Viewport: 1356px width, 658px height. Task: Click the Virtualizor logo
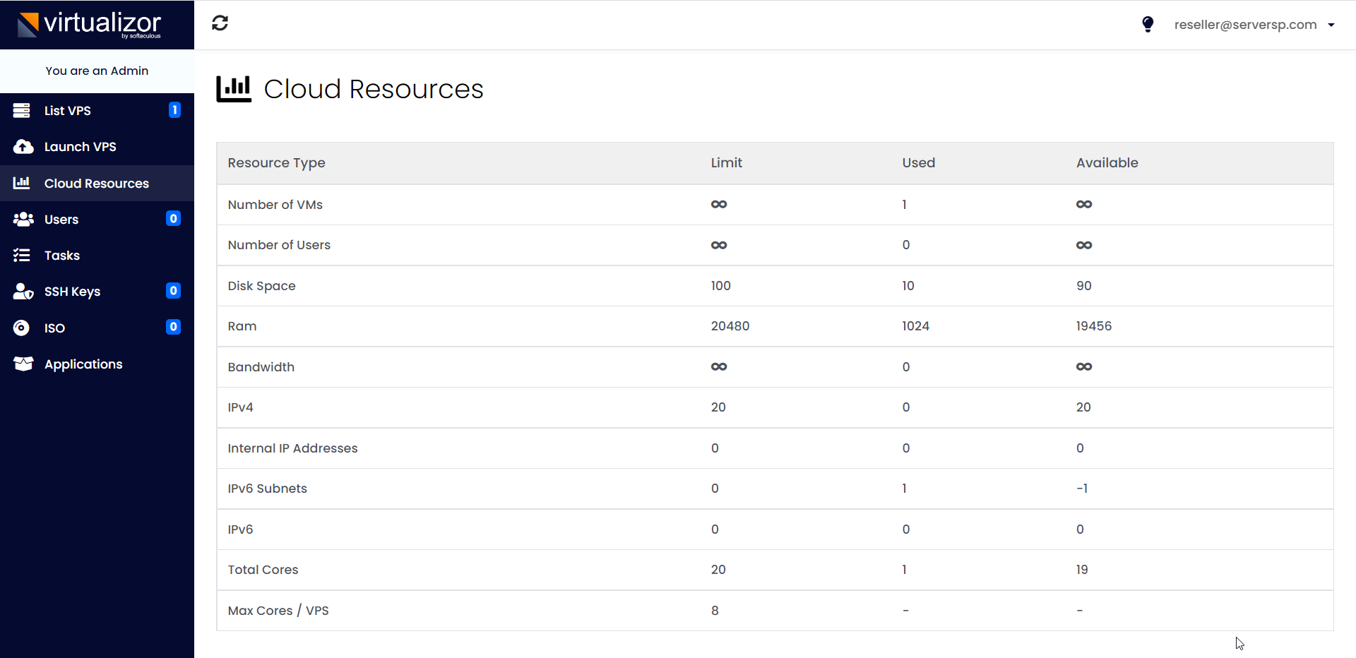[90, 25]
